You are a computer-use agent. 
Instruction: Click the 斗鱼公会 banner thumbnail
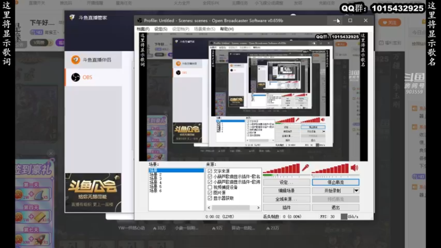tap(93, 192)
